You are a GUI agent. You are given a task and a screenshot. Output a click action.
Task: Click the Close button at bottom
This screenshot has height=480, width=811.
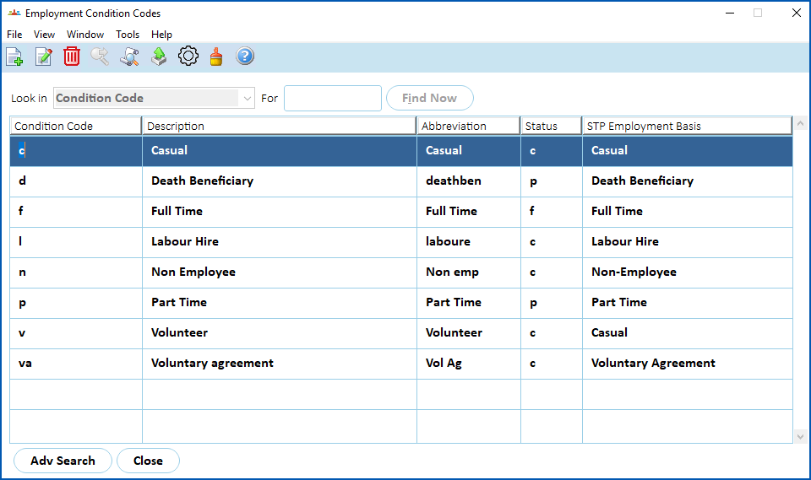pyautogui.click(x=148, y=461)
